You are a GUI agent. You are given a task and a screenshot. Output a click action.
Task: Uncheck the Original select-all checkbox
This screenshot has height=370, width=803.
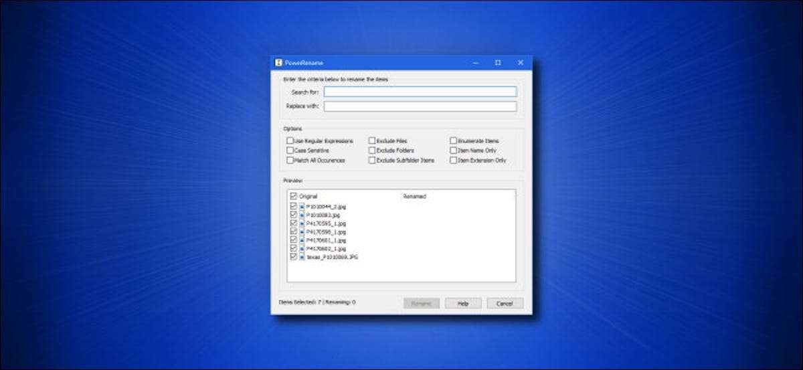click(293, 197)
